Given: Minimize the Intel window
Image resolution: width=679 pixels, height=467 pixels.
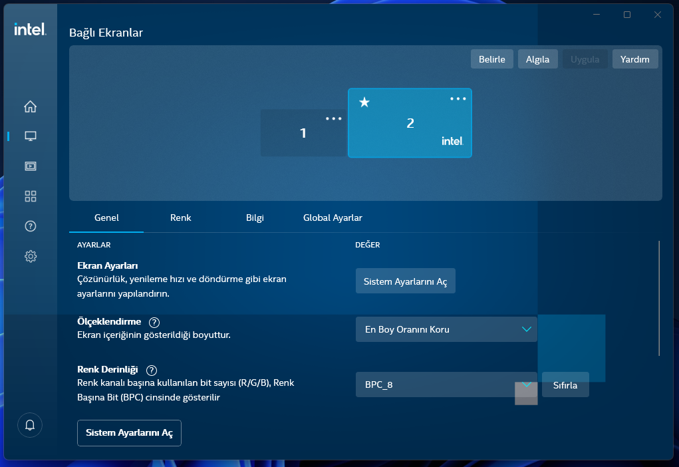Looking at the screenshot, I should tap(597, 15).
